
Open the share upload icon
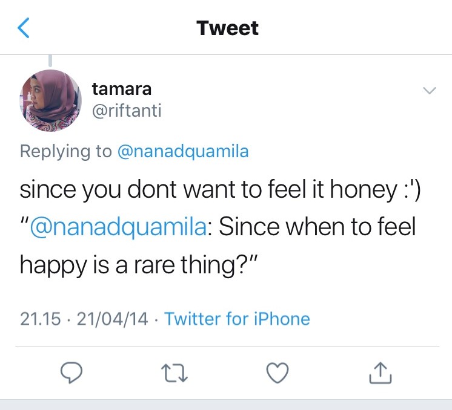[381, 373]
